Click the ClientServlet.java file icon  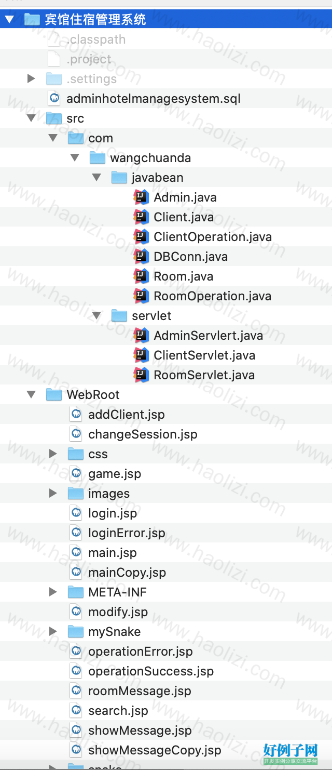[141, 355]
